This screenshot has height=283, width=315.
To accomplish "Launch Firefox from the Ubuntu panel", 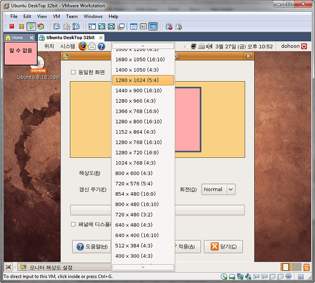I will [83, 46].
